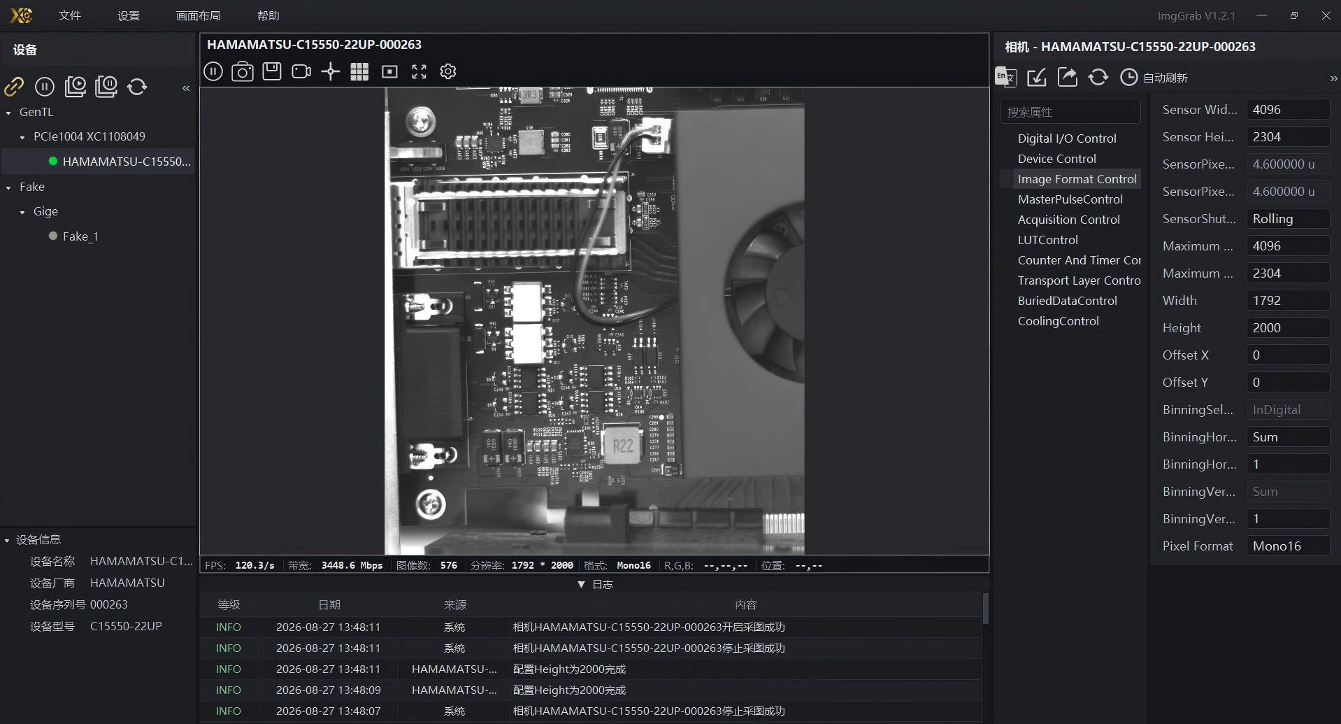1341x724 pixels.
Task: Capture a snapshot with the camera icon
Action: click(x=243, y=71)
